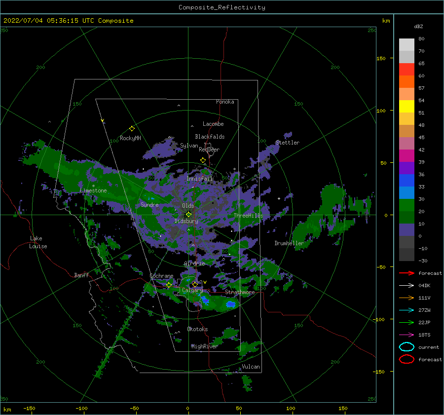444x415 pixels.
Task: Click the cyan 'current' ellipse legend icon
Action: (407, 347)
